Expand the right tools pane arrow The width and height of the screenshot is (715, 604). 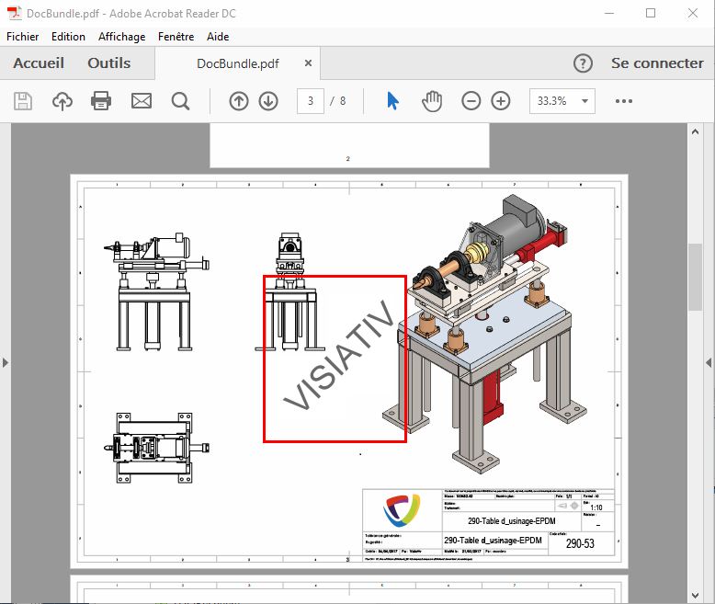(x=709, y=363)
